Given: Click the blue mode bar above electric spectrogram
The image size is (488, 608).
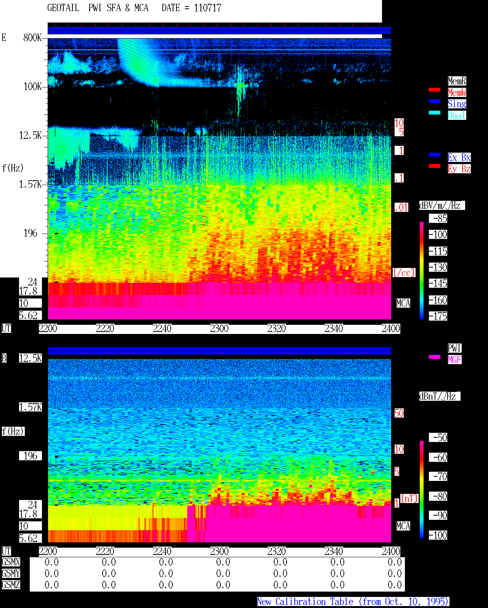Looking at the screenshot, I should click(219, 31).
